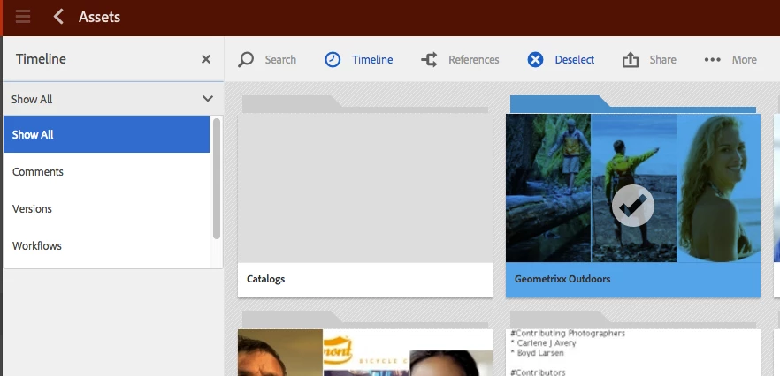The width and height of the screenshot is (780, 376).
Task: Click the Timeline panel heading
Action: tap(41, 59)
